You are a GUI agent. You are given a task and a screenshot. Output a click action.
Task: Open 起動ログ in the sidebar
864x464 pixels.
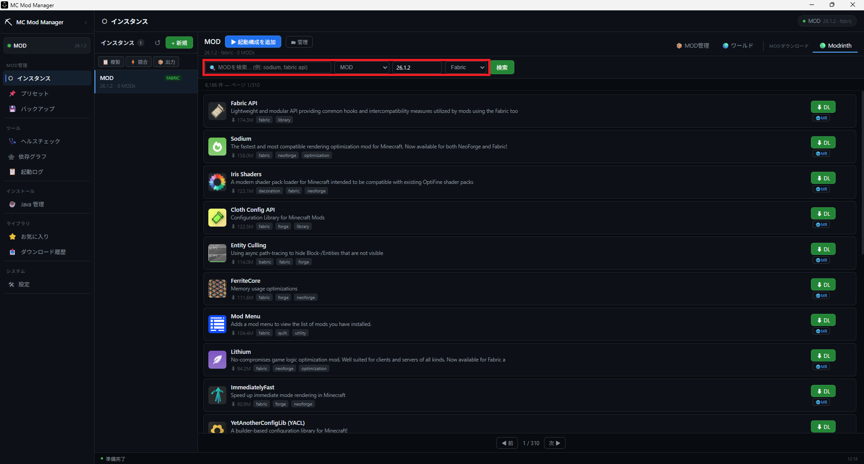pyautogui.click(x=48, y=172)
